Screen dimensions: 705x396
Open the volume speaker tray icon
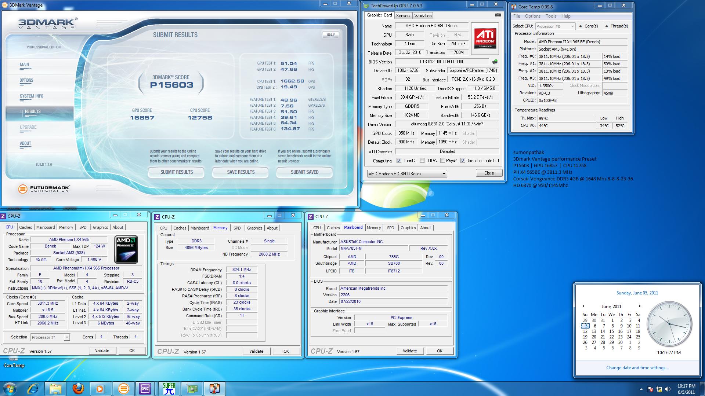(x=668, y=389)
